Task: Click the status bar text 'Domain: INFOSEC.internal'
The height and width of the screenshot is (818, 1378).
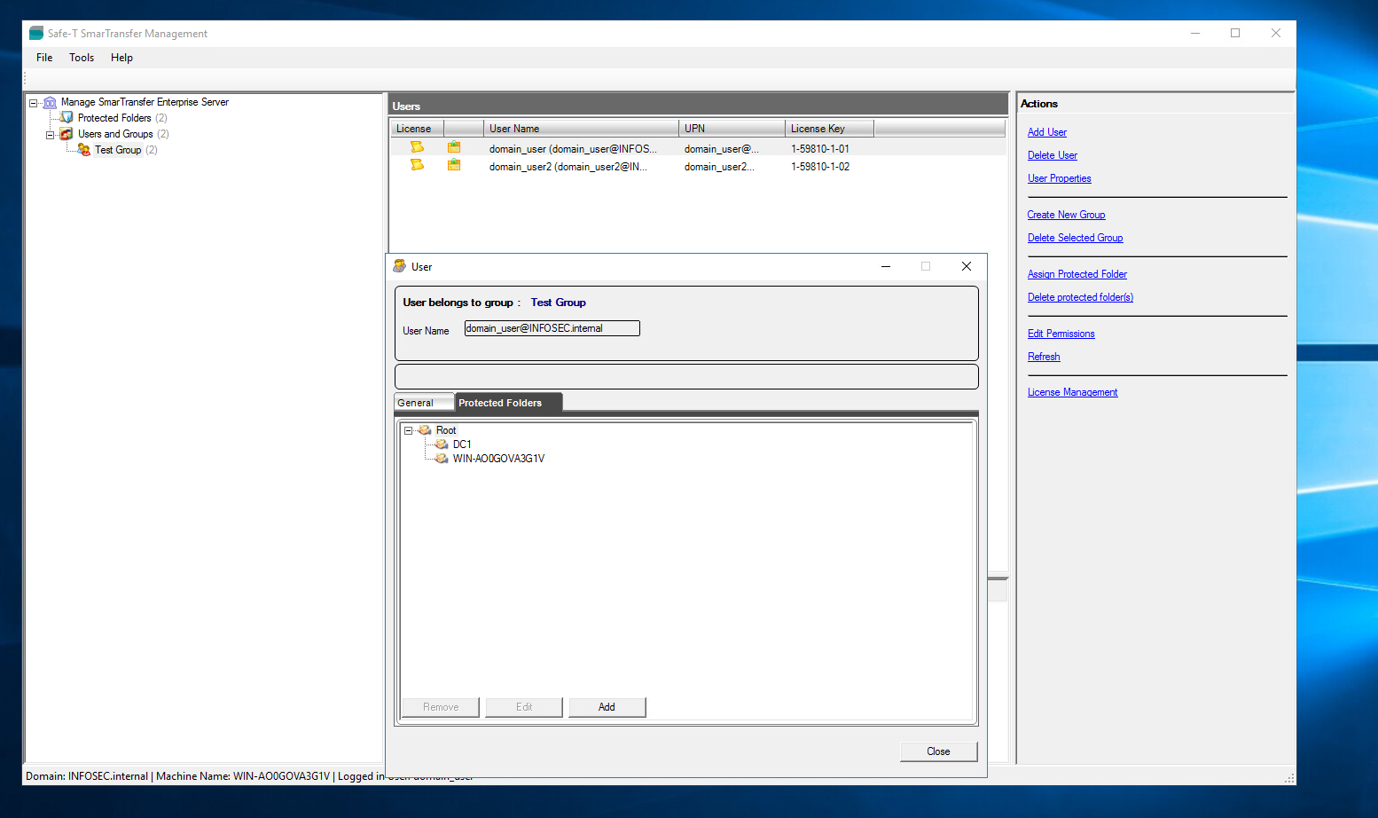Action: click(87, 776)
